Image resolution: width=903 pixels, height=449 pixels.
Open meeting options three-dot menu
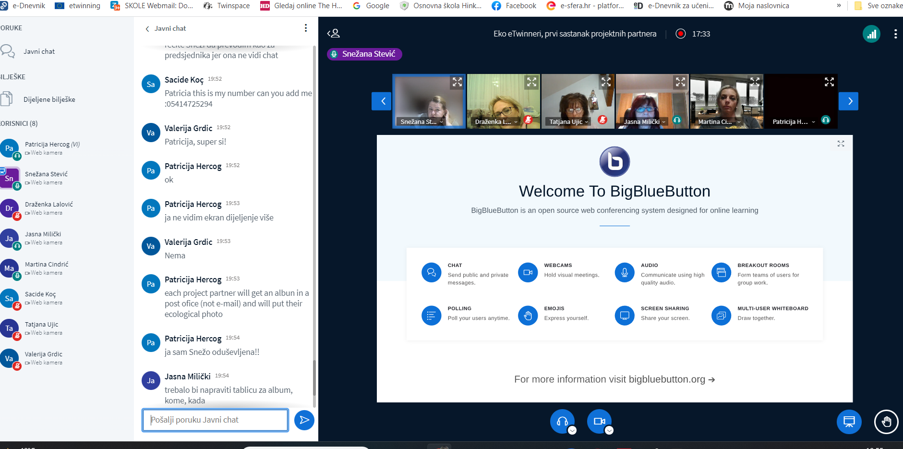point(895,34)
